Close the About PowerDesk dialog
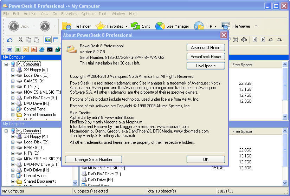290x196 pixels. pyautogui.click(x=224, y=35)
